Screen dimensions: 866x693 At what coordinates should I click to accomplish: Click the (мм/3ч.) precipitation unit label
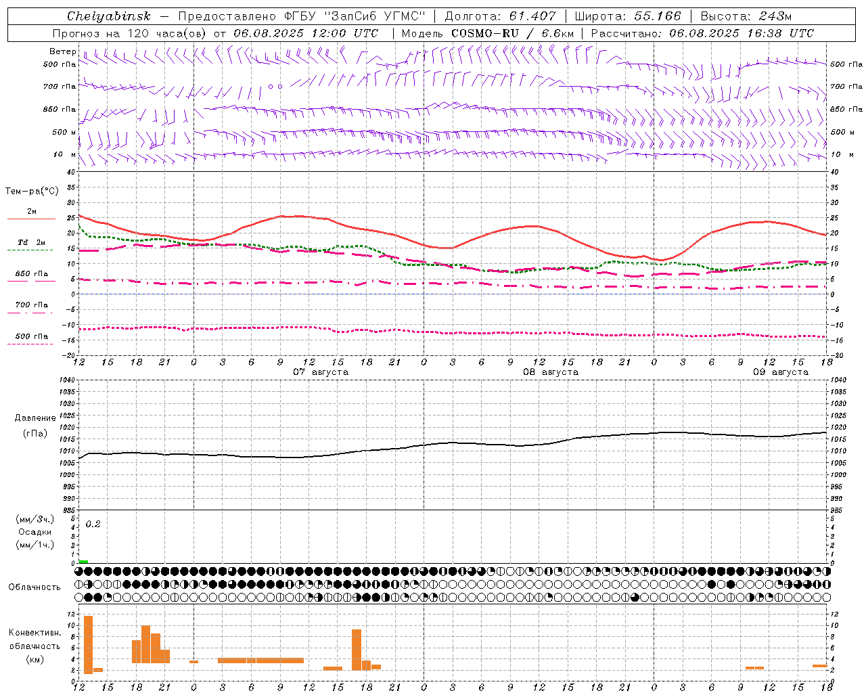pos(35,519)
